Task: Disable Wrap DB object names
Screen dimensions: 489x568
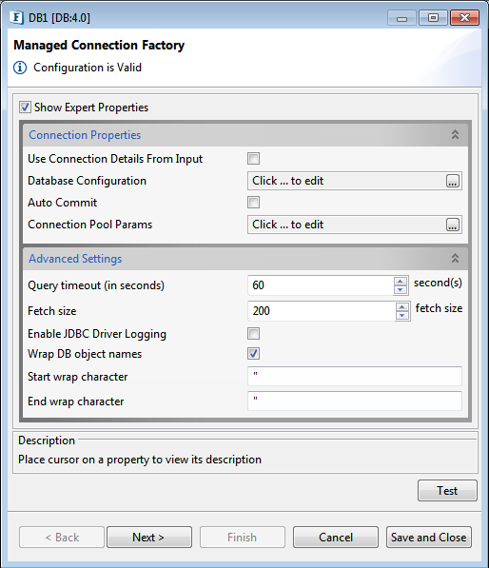Action: tap(254, 353)
